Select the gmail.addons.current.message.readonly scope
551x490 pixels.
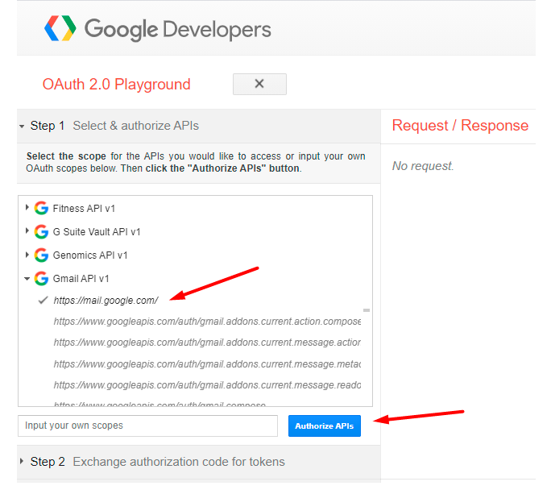tap(207, 385)
